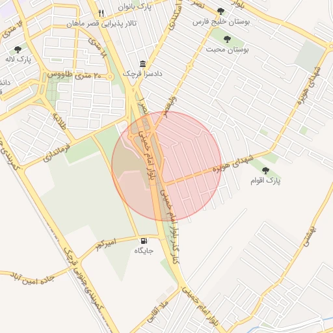
Task: Select the ولیعصر street label
Action: (170, 107)
